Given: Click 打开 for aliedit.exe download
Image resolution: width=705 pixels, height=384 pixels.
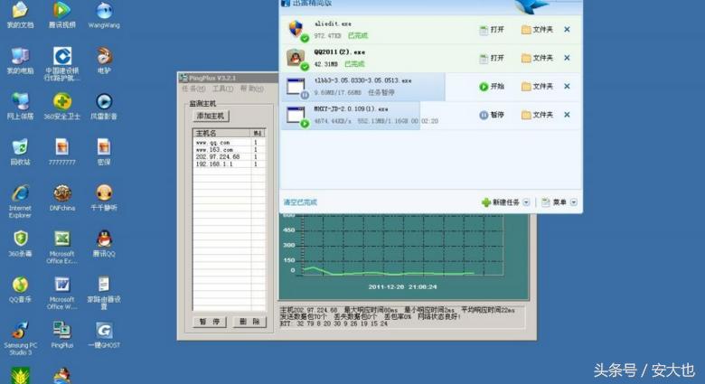Looking at the screenshot, I should (492, 30).
